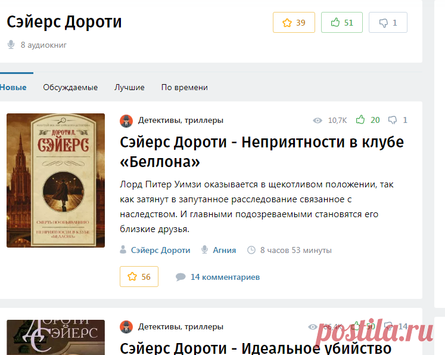Open author link Сэйерс Дороти under description
This screenshot has height=355, width=445.
pyautogui.click(x=161, y=250)
